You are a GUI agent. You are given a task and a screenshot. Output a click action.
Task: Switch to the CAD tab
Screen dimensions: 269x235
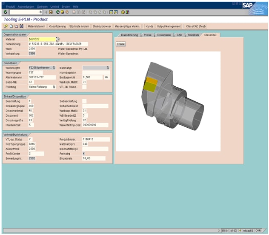tap(179, 35)
